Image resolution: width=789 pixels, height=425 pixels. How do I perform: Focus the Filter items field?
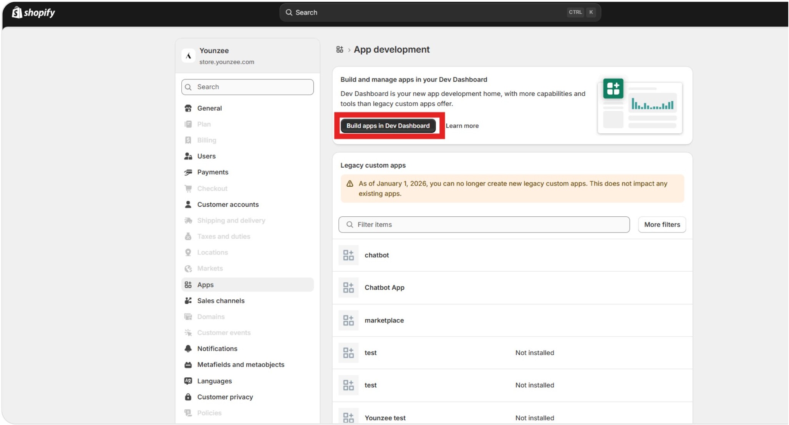484,224
